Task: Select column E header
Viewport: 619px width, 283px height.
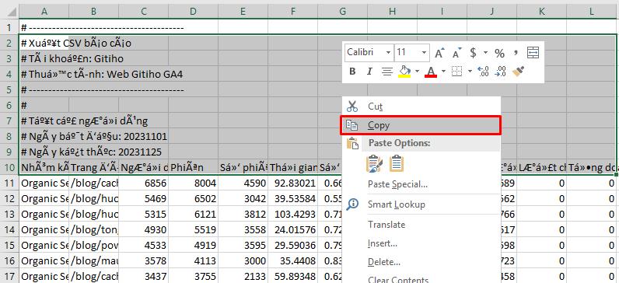Action: click(243, 12)
